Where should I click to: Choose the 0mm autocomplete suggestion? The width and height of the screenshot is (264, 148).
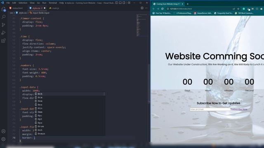(x=70, y=112)
